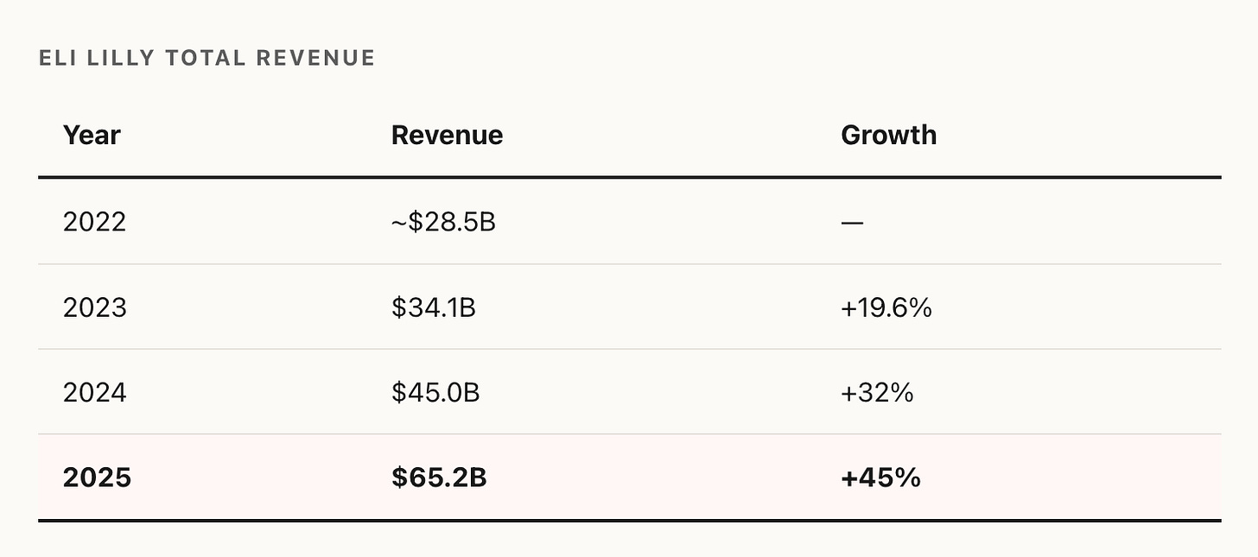The height and width of the screenshot is (557, 1258).
Task: Select the 2024 year cell
Action: tap(94, 393)
